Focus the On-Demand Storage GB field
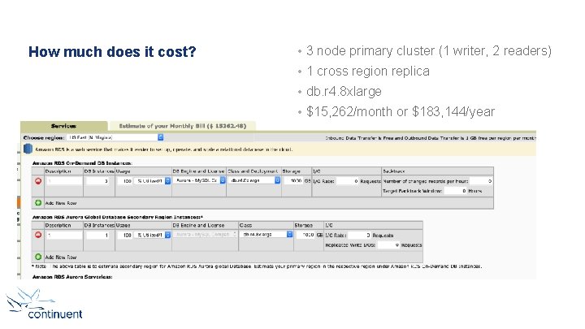Screen dimensions: 585x329 coord(293,180)
